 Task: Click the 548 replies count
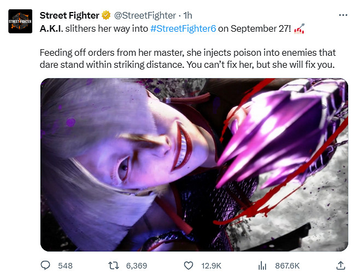pyautogui.click(x=65, y=266)
